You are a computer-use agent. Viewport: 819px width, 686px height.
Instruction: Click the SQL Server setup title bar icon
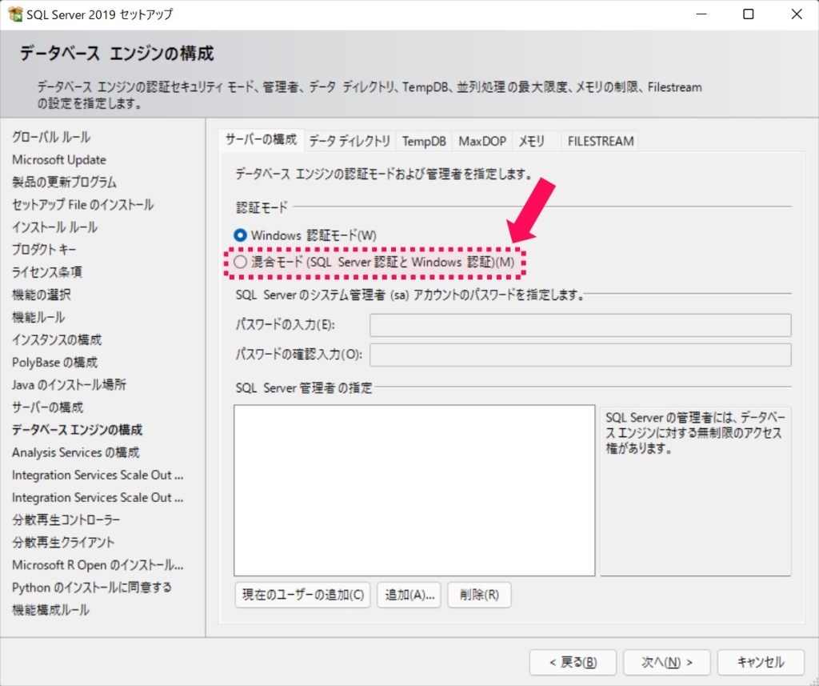click(16, 14)
